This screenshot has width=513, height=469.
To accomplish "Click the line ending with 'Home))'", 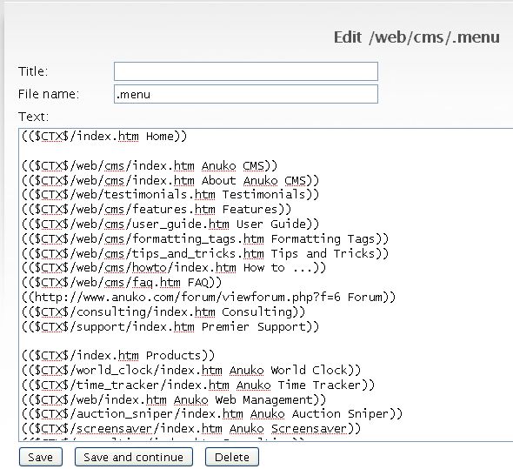I will pyautogui.click(x=104, y=137).
